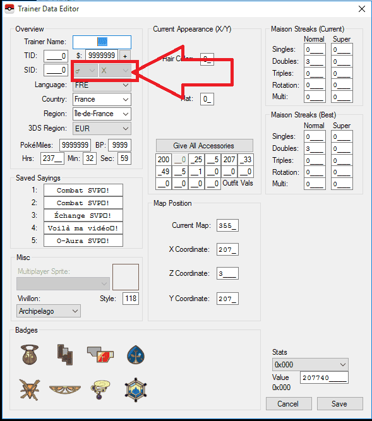Open the Stats 0x000 dropdown
The width and height of the screenshot is (372, 421).
coord(310,365)
